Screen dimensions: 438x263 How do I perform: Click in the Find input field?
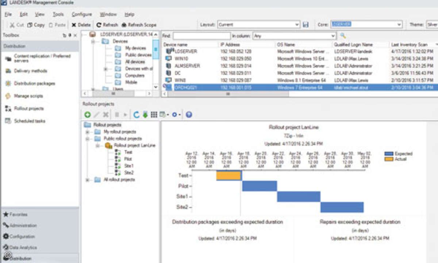(202, 36)
